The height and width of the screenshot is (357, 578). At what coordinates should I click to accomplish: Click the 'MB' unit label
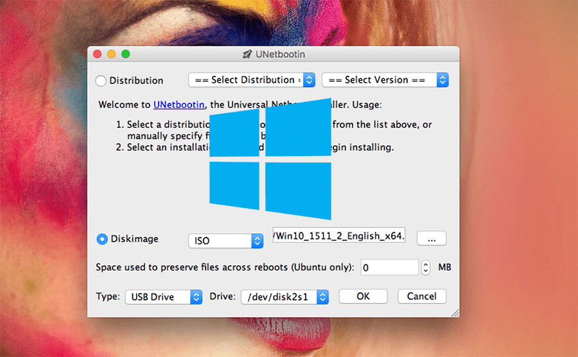tap(444, 267)
